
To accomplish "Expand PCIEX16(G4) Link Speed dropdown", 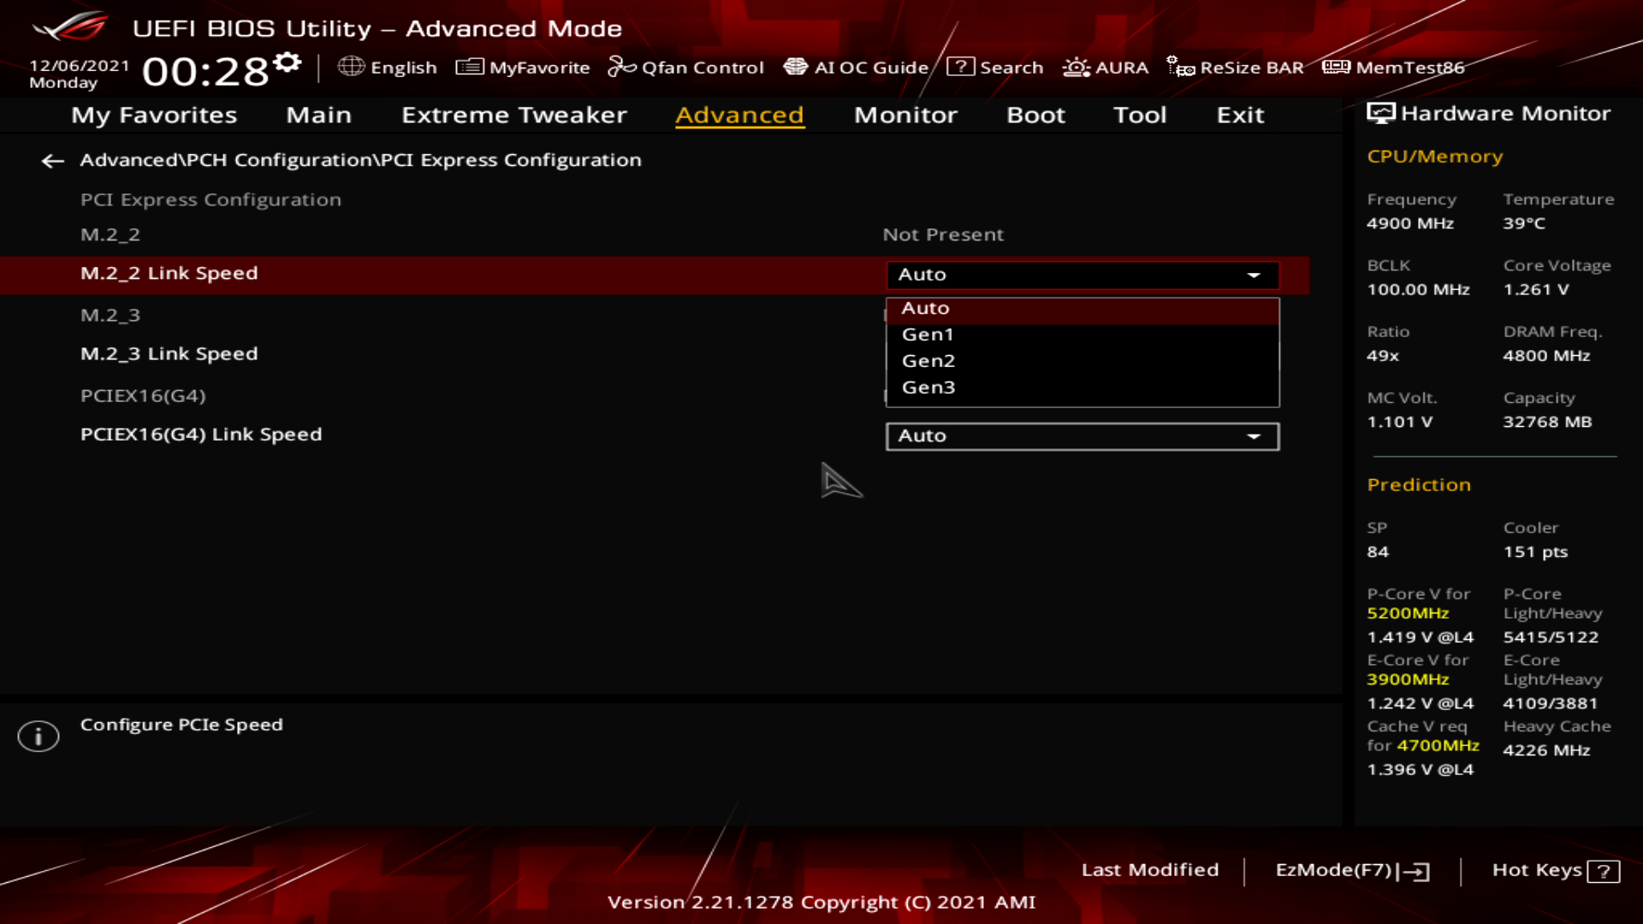I will (x=1082, y=436).
